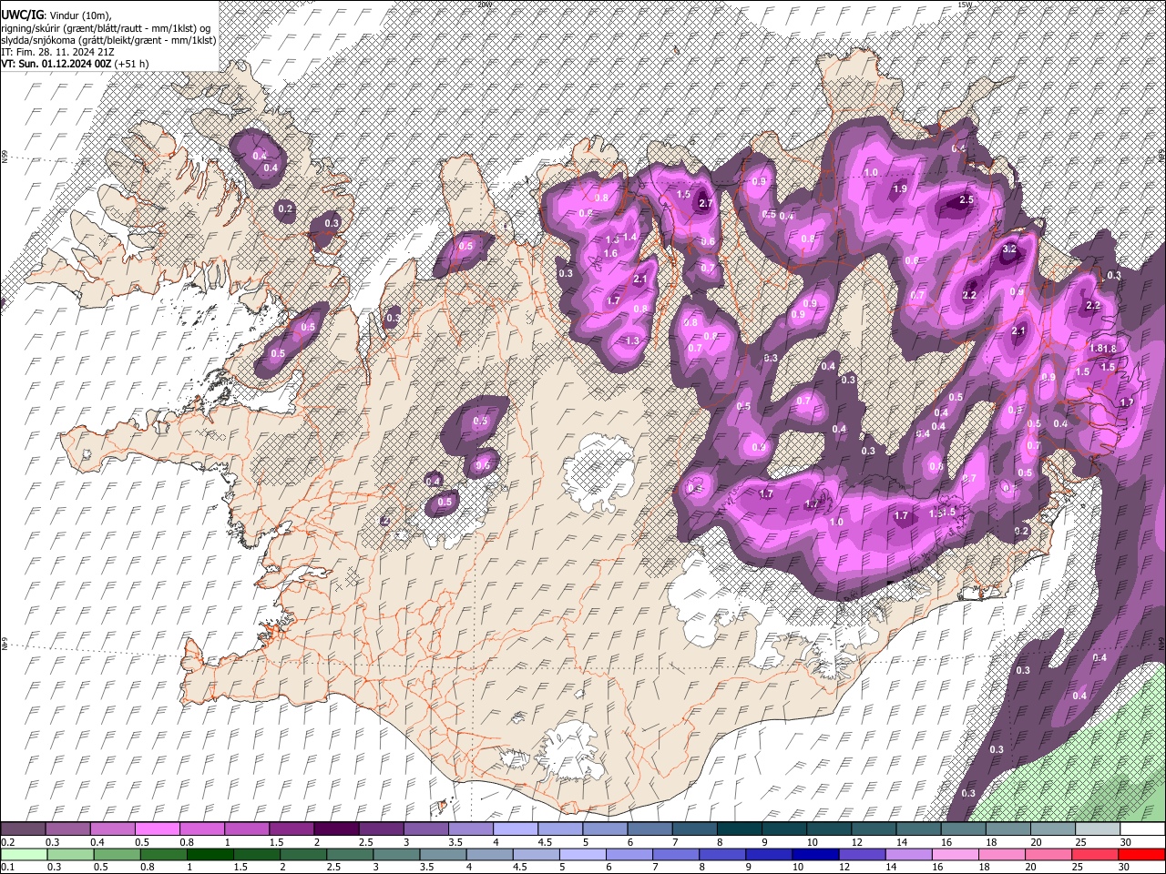1166x874 pixels.
Task: Click the 15W longitude label at top
Action: [965, 5]
